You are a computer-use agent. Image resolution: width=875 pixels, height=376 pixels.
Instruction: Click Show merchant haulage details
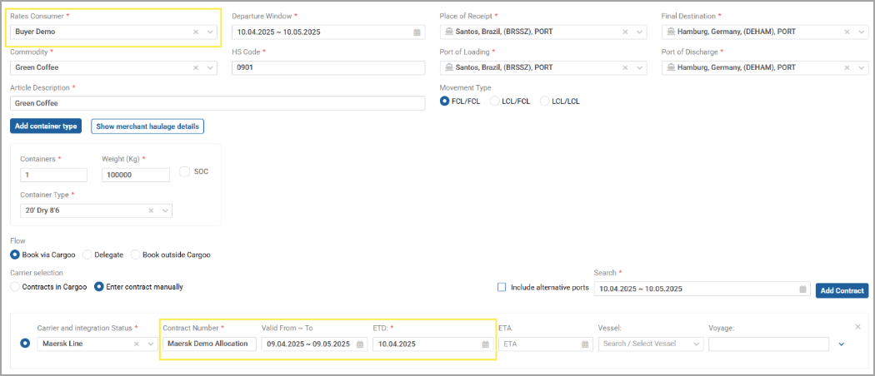click(x=147, y=126)
